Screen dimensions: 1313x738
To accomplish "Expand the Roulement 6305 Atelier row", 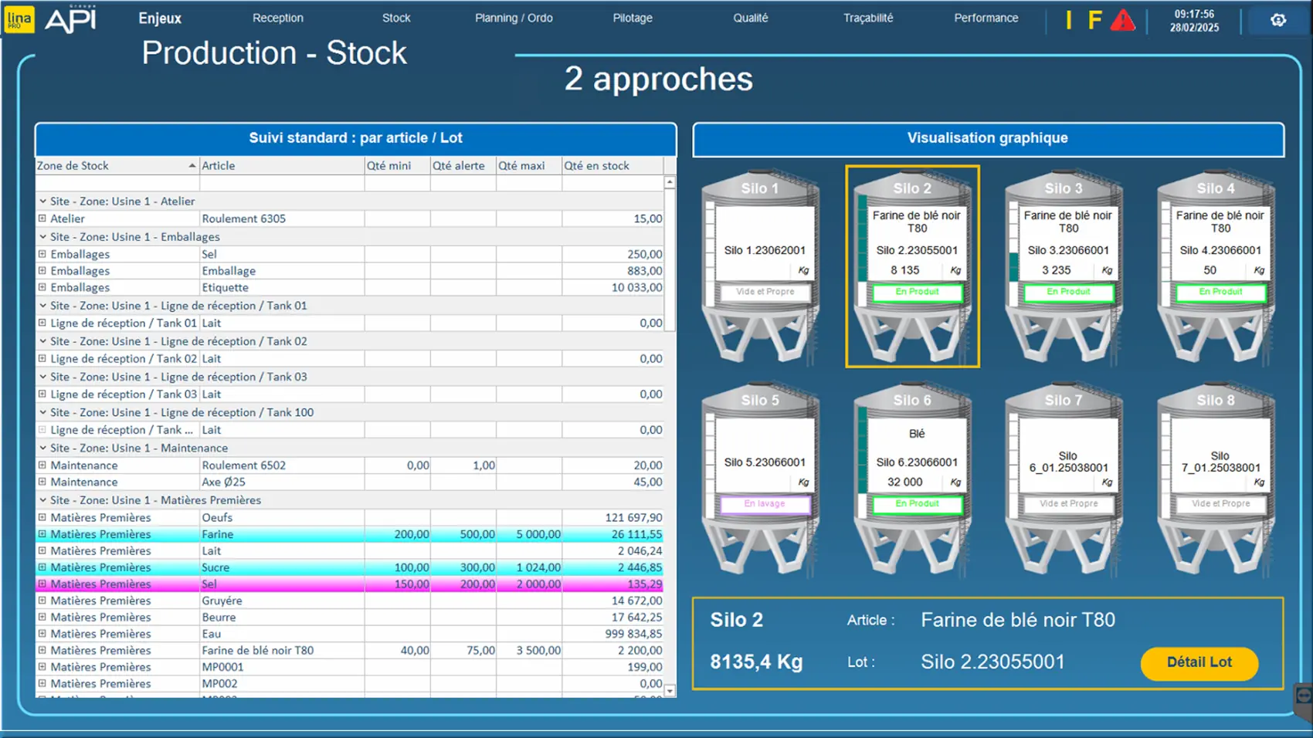I will coord(42,218).
